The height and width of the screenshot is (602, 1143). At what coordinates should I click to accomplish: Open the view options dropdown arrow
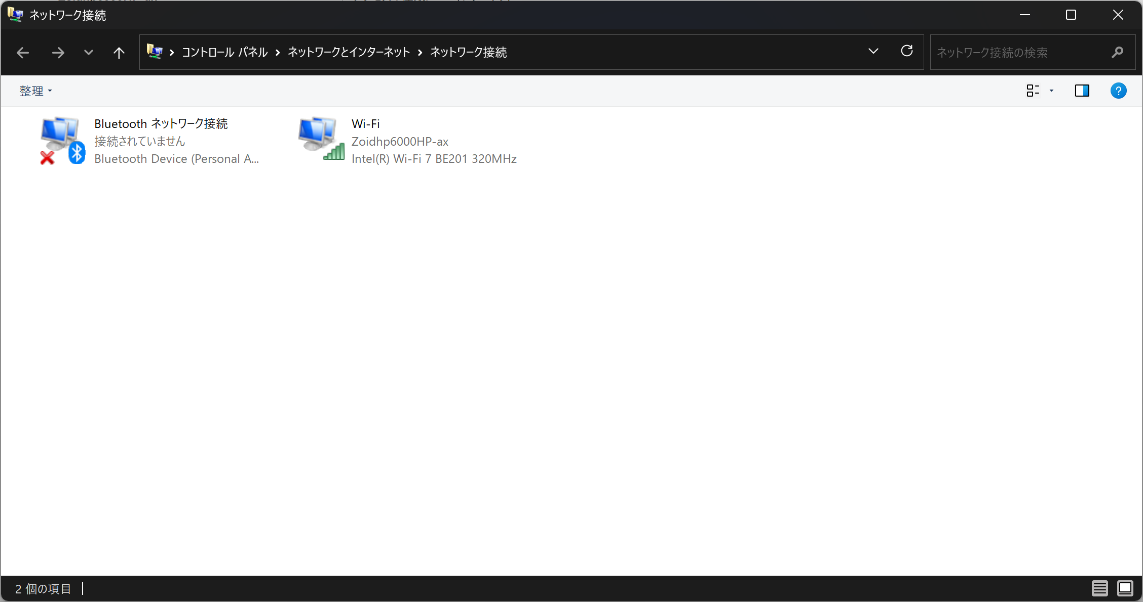click(x=1051, y=91)
